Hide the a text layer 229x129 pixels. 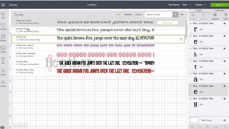(224, 73)
